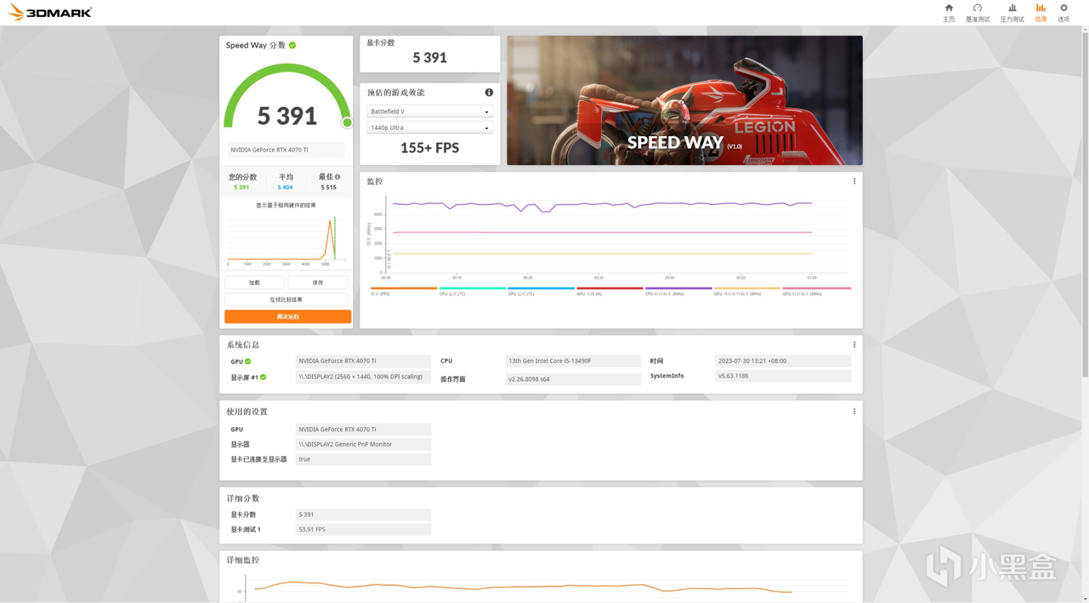Toggle the orange 帧率 (FPS) legend swatch
The image size is (1089, 603).
(x=404, y=289)
